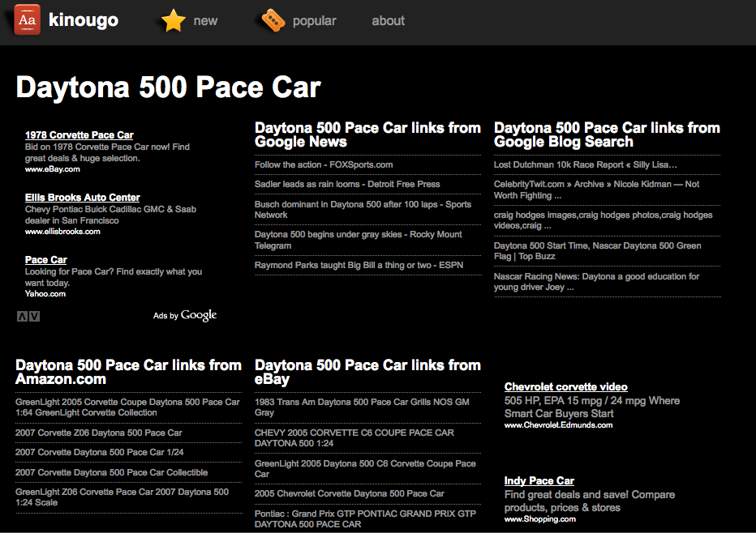The width and height of the screenshot is (756, 533).
Task: Click Bid on 1978 Corvette ad description
Action: coord(107,152)
